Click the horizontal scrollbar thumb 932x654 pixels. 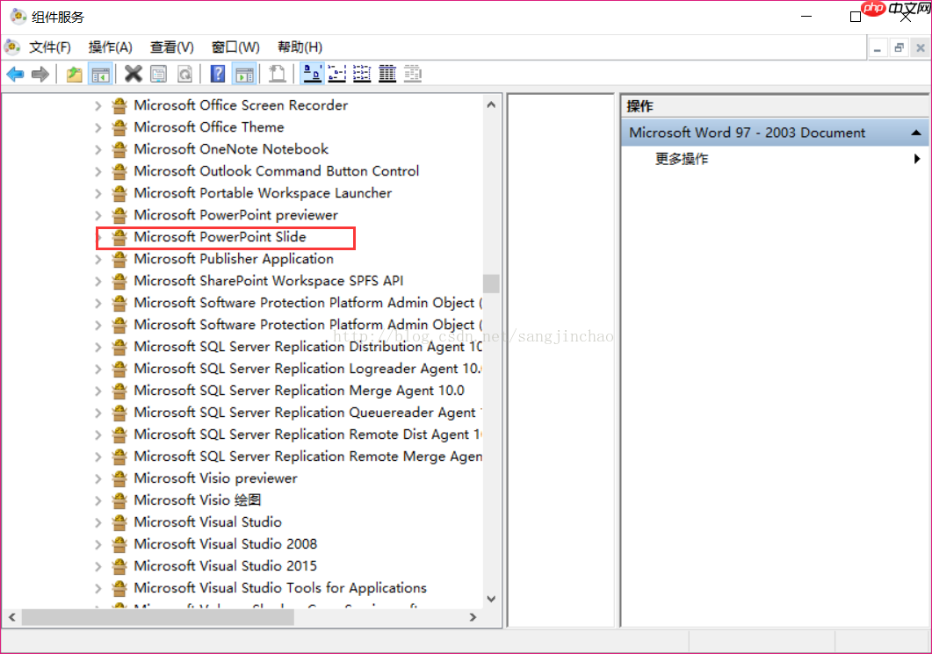(158, 617)
